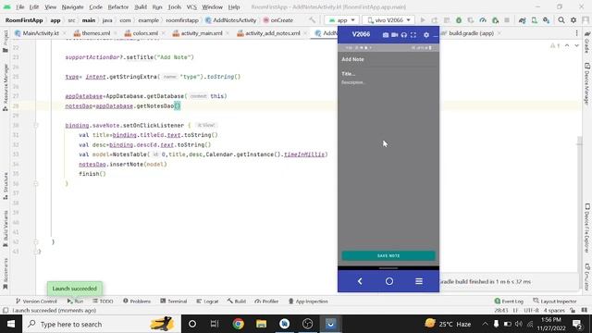Click the Sync Project with Gradle icon
The height and width of the screenshot is (333, 592).
pyautogui.click(x=522, y=20)
